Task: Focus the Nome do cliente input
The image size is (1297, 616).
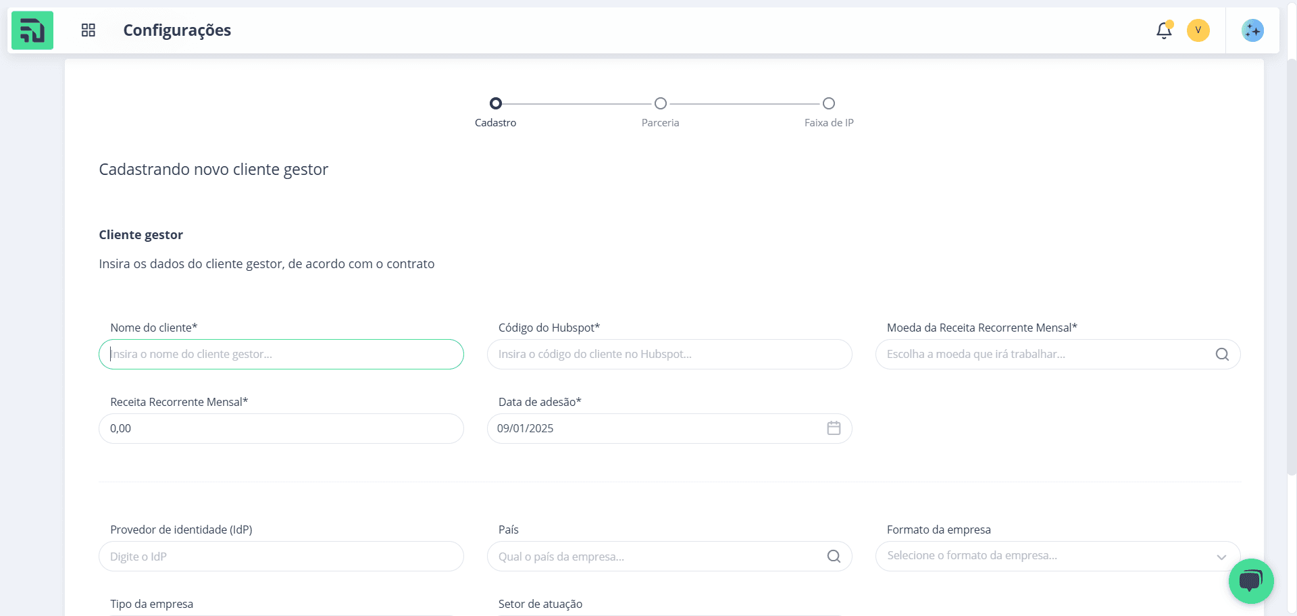Action: [x=281, y=354]
